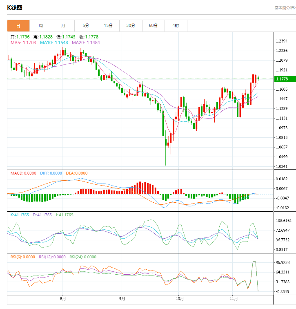Viewport: 296px width, 309px height.
Task: Click the 9月 date axis marker
Action: point(122,299)
